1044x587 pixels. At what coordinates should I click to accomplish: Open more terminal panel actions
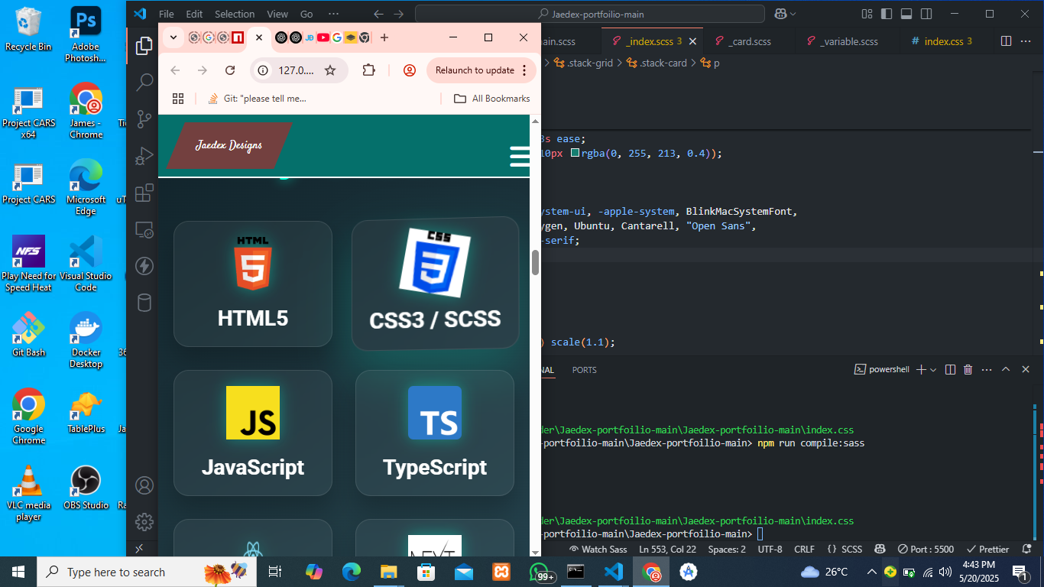tap(987, 370)
